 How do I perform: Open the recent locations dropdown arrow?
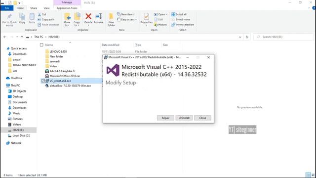pos(17,37)
